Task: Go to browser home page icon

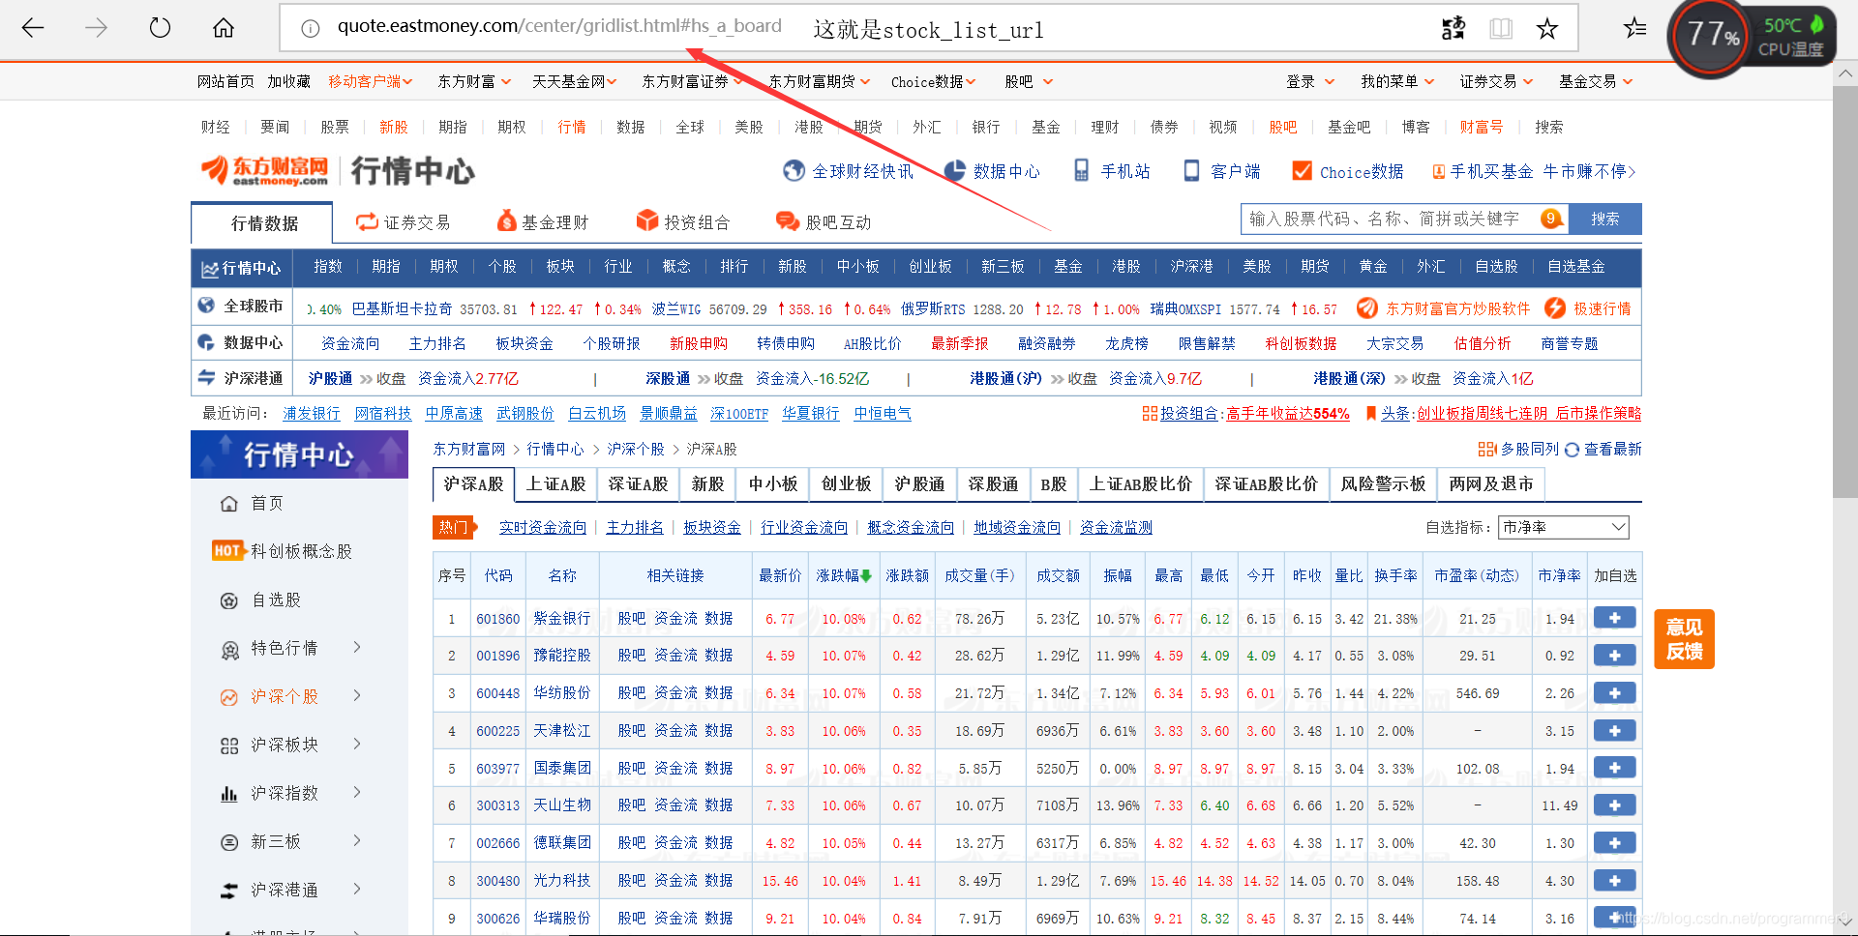Action: pyautogui.click(x=224, y=28)
